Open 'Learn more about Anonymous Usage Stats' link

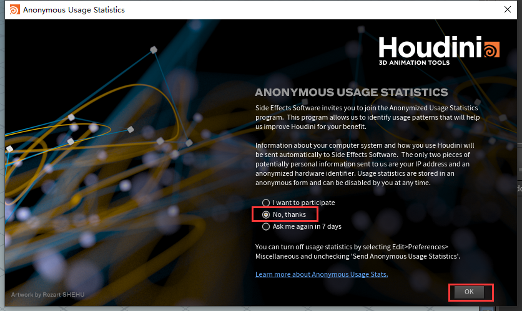tap(322, 274)
